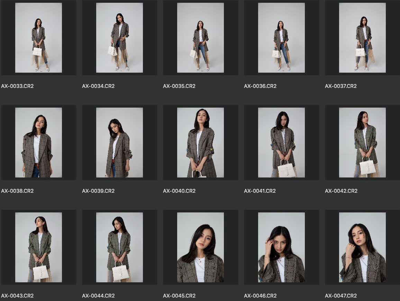
Task: Select the AX-0040.CR2 thumbnail
Action: [200, 143]
